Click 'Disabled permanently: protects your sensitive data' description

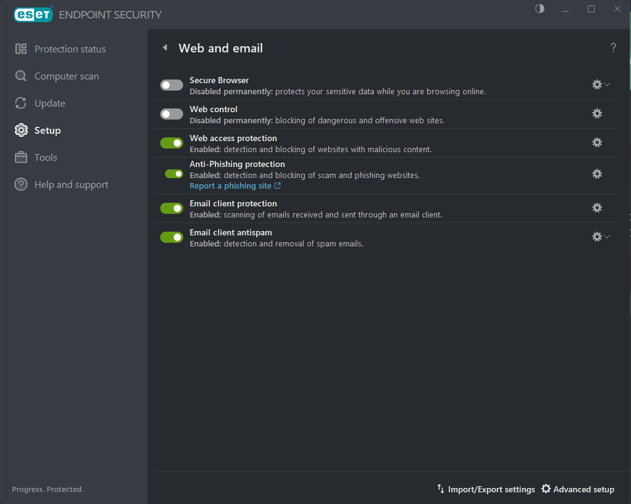(x=337, y=91)
